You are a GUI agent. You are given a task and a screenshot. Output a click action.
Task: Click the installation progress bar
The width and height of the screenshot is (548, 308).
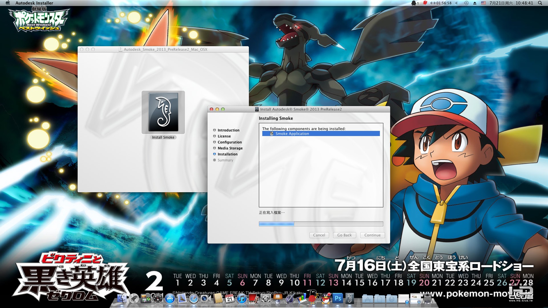321,224
